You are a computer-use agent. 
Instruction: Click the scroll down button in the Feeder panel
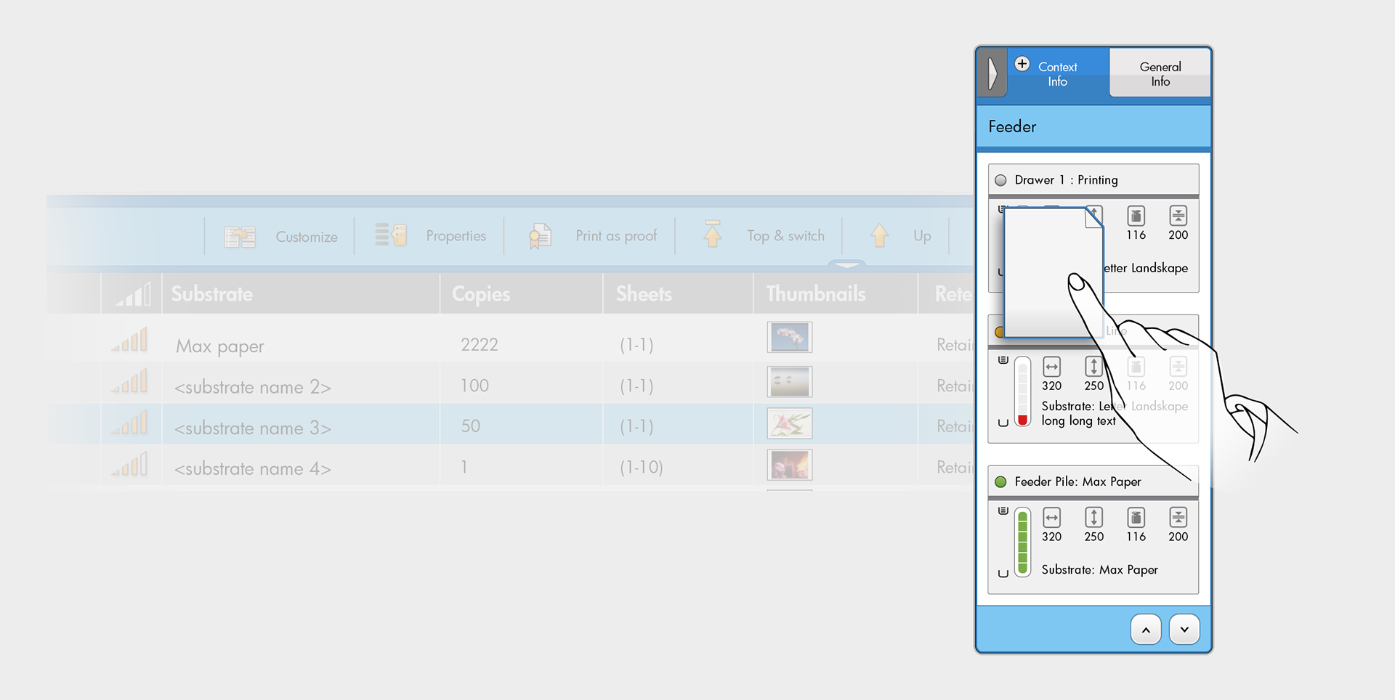(x=1185, y=630)
